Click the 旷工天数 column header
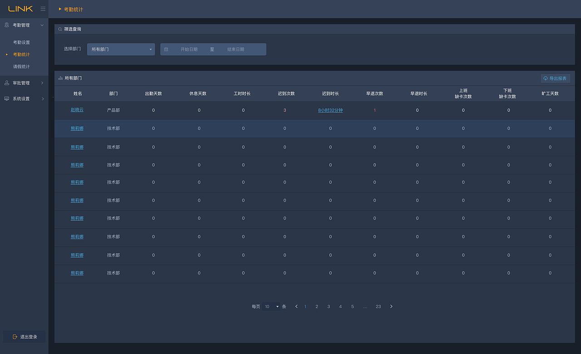The width and height of the screenshot is (581, 354). click(550, 93)
